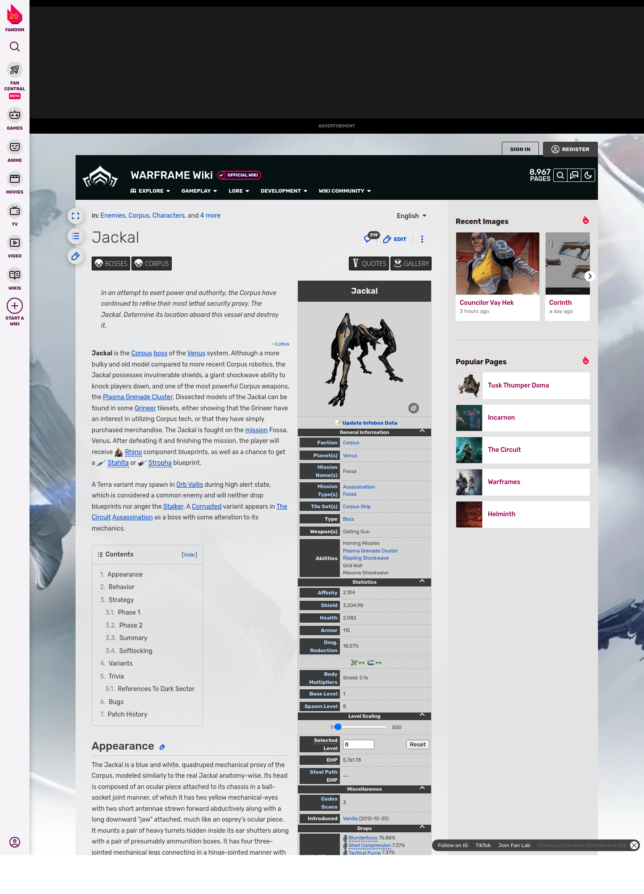Click the Register button
This screenshot has width=644, height=894.
570,149
